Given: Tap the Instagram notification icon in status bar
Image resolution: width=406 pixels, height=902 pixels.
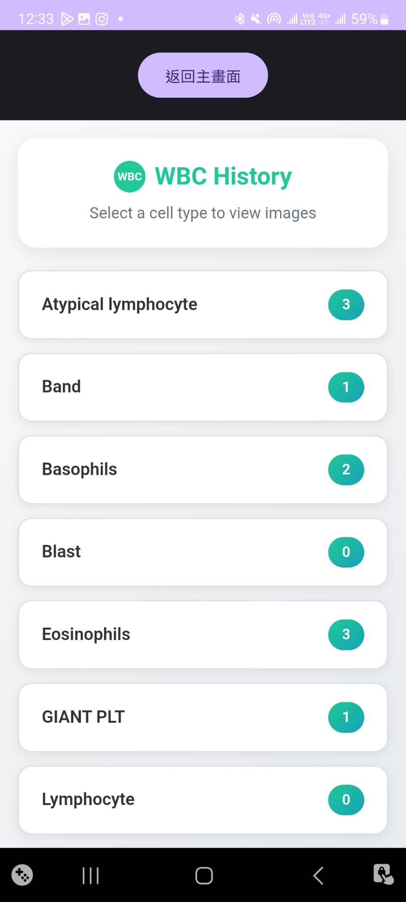Looking at the screenshot, I should (x=102, y=19).
